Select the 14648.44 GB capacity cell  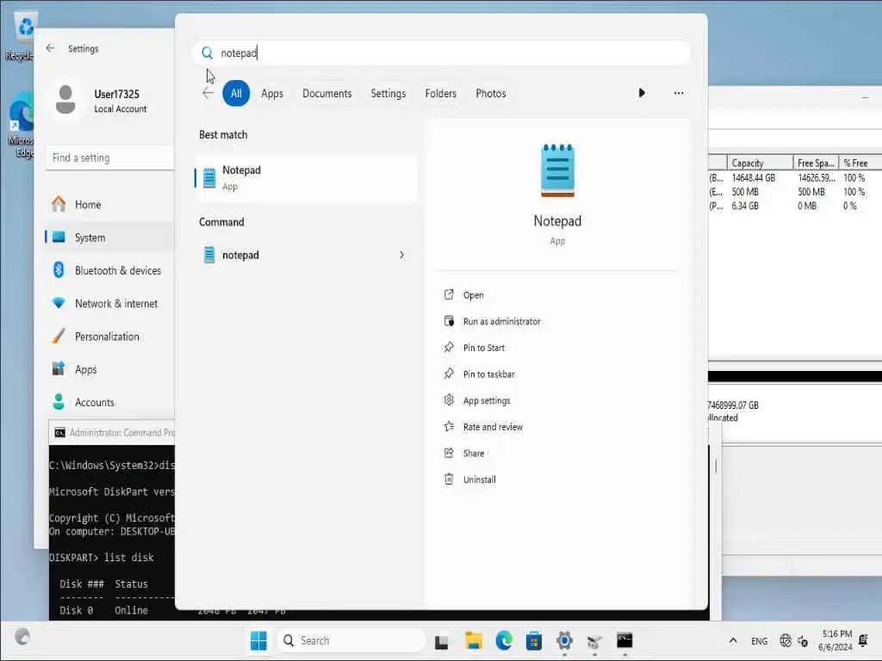753,177
